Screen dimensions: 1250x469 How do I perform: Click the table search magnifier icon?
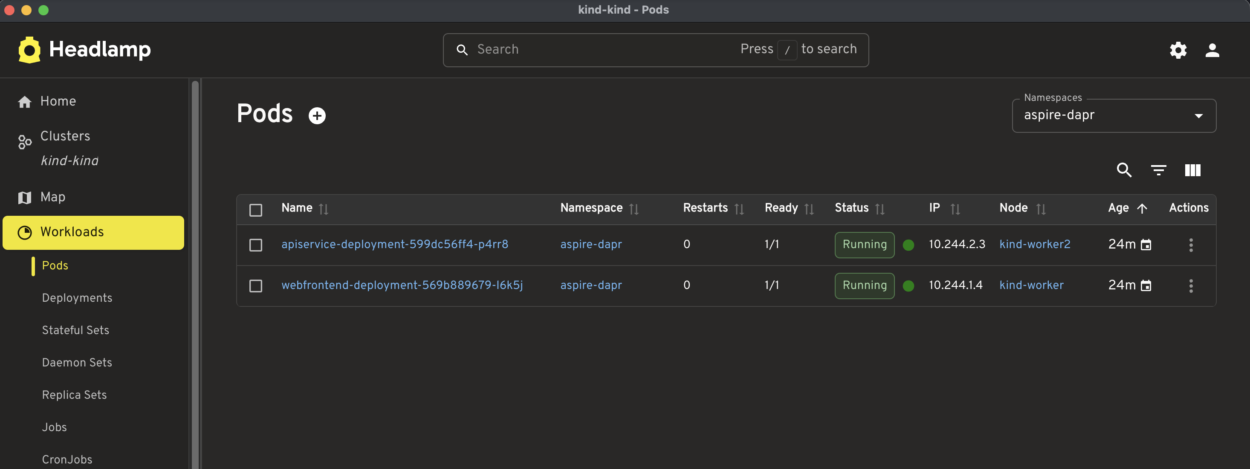pyautogui.click(x=1124, y=170)
